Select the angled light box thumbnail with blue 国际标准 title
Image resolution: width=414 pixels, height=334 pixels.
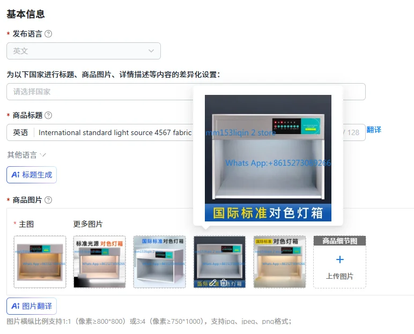click(159, 262)
